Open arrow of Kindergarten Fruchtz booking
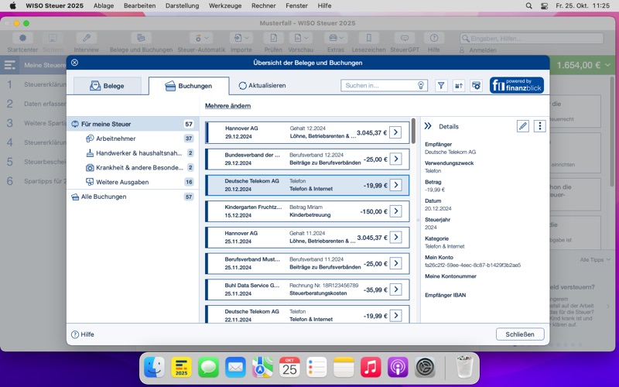 coord(395,211)
